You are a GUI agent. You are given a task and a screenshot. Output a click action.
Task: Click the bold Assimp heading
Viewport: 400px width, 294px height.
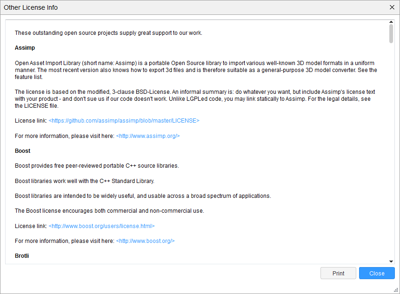click(25, 48)
